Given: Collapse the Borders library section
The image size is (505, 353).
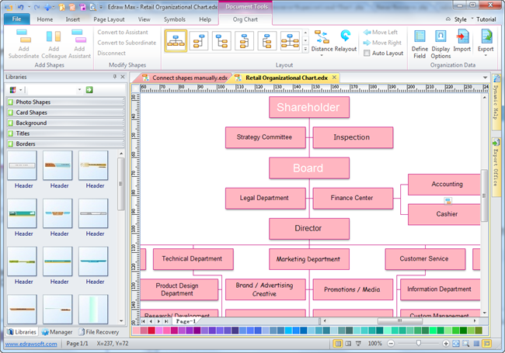Looking at the screenshot, I should (62, 144).
